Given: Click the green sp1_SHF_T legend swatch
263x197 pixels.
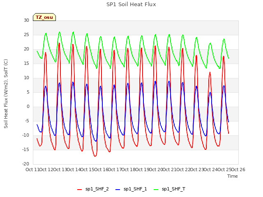Looking at the screenshot, I should [x=156, y=190].
